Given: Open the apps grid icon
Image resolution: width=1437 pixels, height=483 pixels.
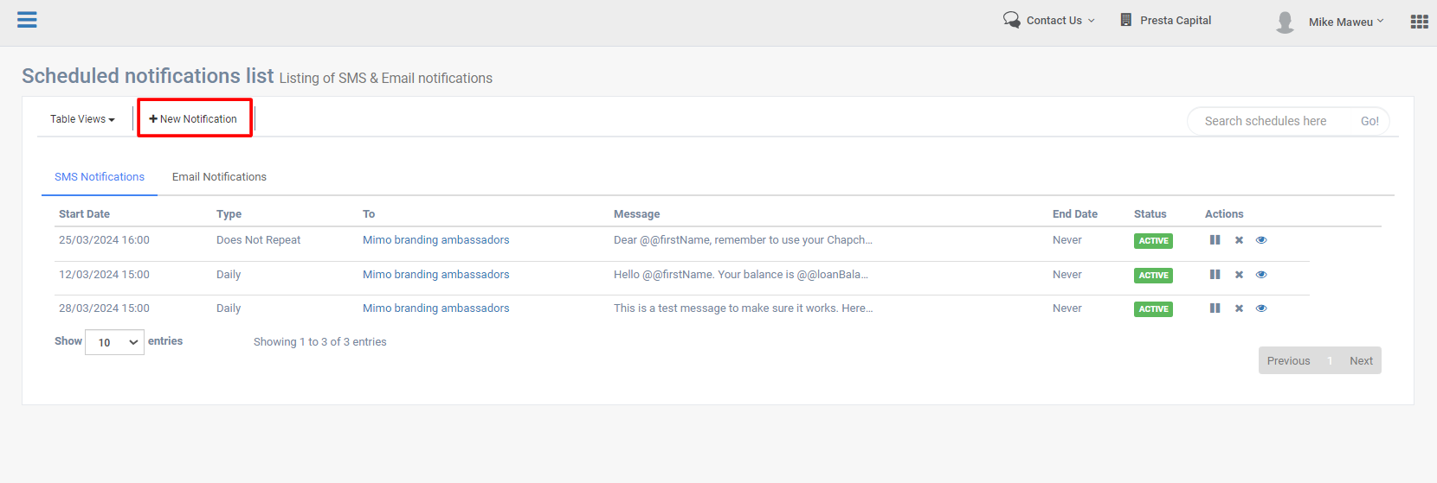Looking at the screenshot, I should click(x=1419, y=22).
